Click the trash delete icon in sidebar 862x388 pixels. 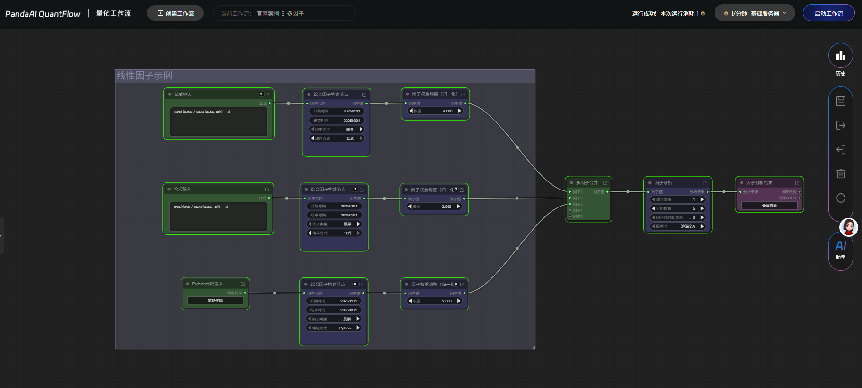(x=840, y=173)
